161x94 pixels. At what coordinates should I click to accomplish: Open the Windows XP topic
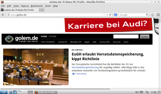click(x=76, y=42)
